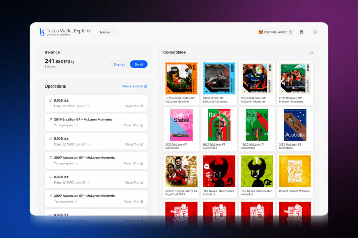Copy myway.tez address under 2019 Brazilian GP
The height and width of the screenshot is (238, 358).
click(x=76, y=125)
